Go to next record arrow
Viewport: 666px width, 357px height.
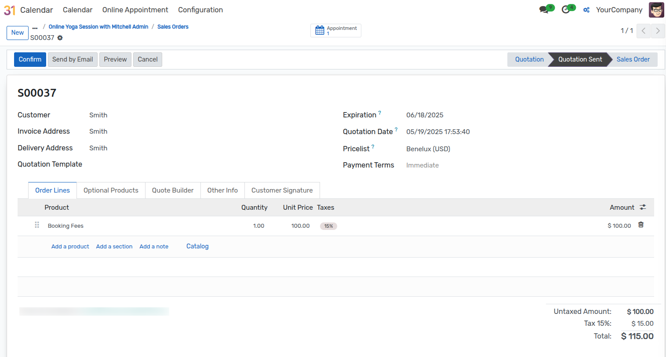(658, 31)
